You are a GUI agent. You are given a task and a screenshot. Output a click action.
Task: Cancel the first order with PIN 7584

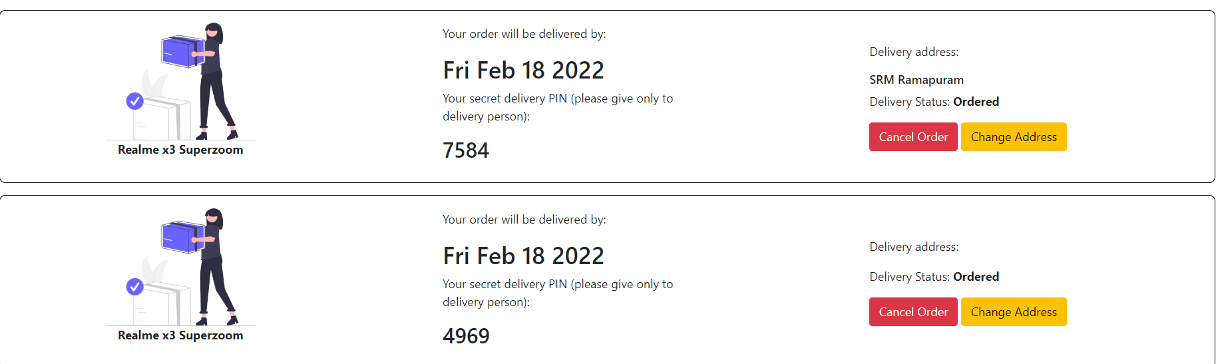(913, 137)
